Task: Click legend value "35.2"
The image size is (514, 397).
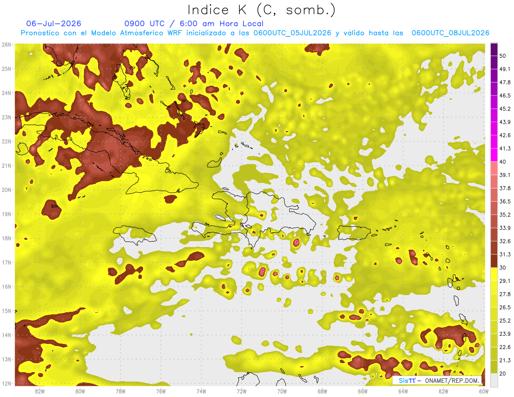Action: point(505,215)
